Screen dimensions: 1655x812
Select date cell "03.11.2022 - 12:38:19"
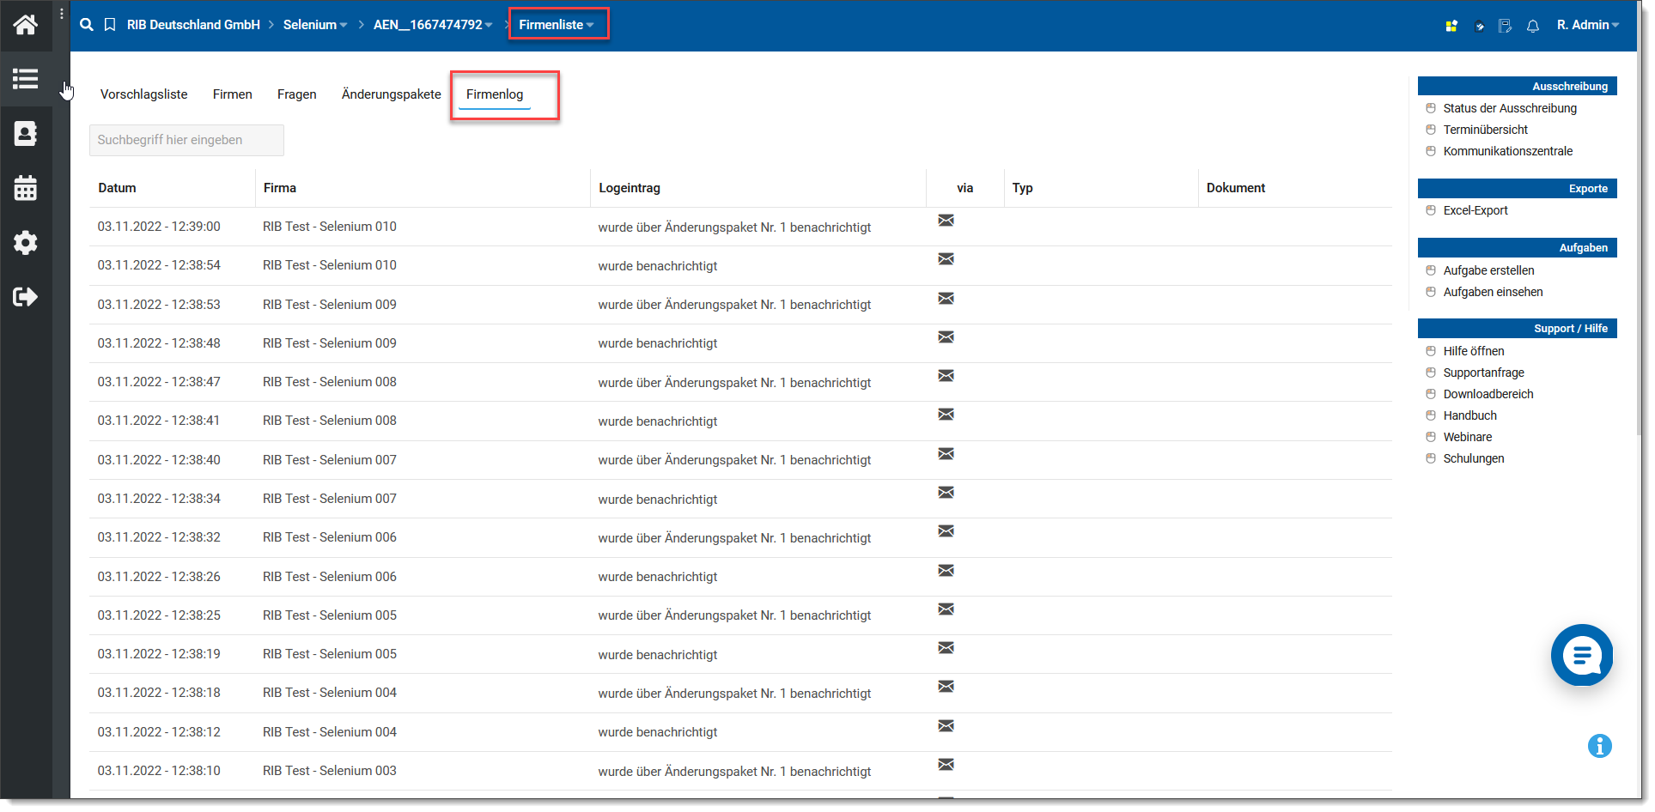[159, 654]
